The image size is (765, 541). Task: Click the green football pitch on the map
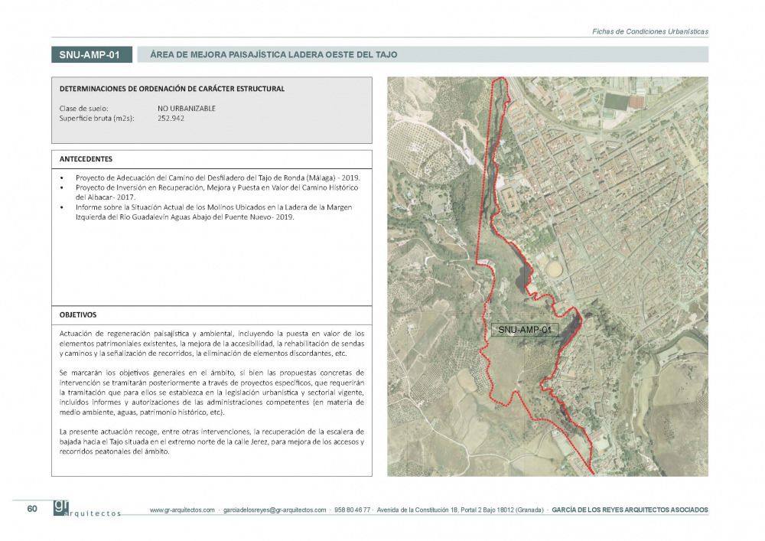coord(615,102)
